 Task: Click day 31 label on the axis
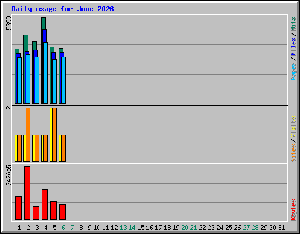click(x=281, y=228)
